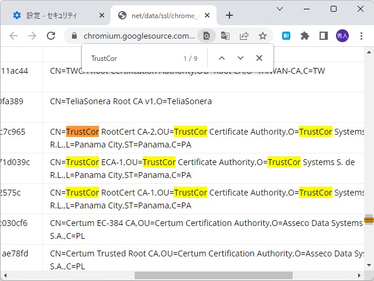Maximize the Chrome window
The image size is (374, 281).
point(334,9)
